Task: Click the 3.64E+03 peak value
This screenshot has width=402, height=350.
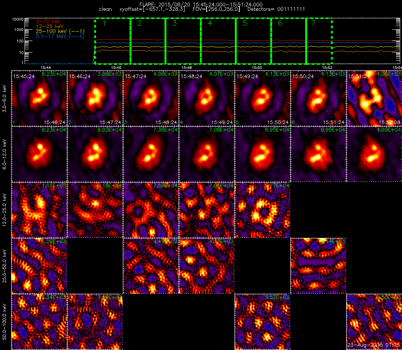Action: coord(110,297)
